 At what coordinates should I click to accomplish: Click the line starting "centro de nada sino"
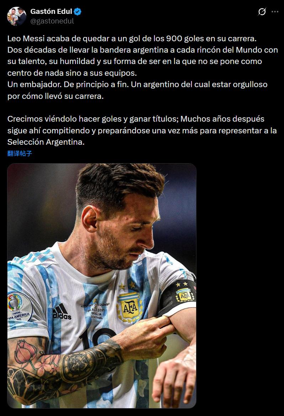pos(72,73)
